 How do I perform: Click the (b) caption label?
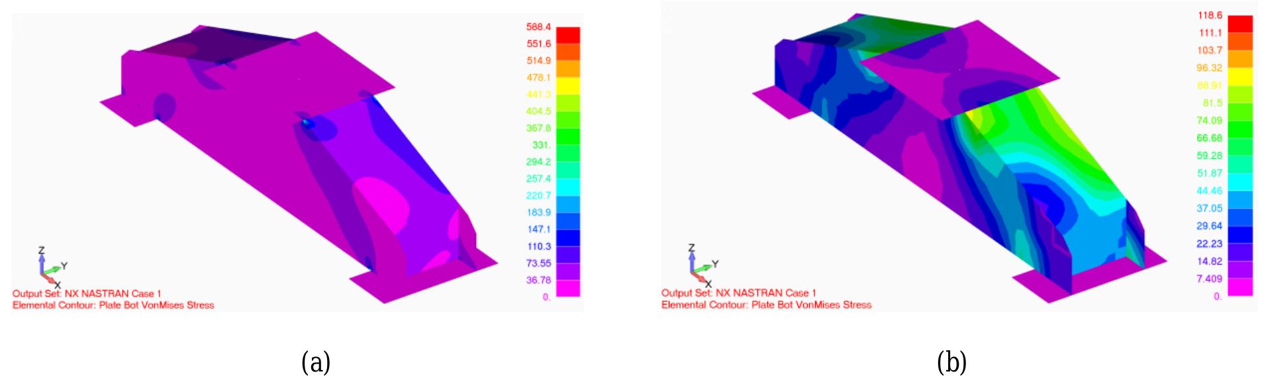pos(951,362)
